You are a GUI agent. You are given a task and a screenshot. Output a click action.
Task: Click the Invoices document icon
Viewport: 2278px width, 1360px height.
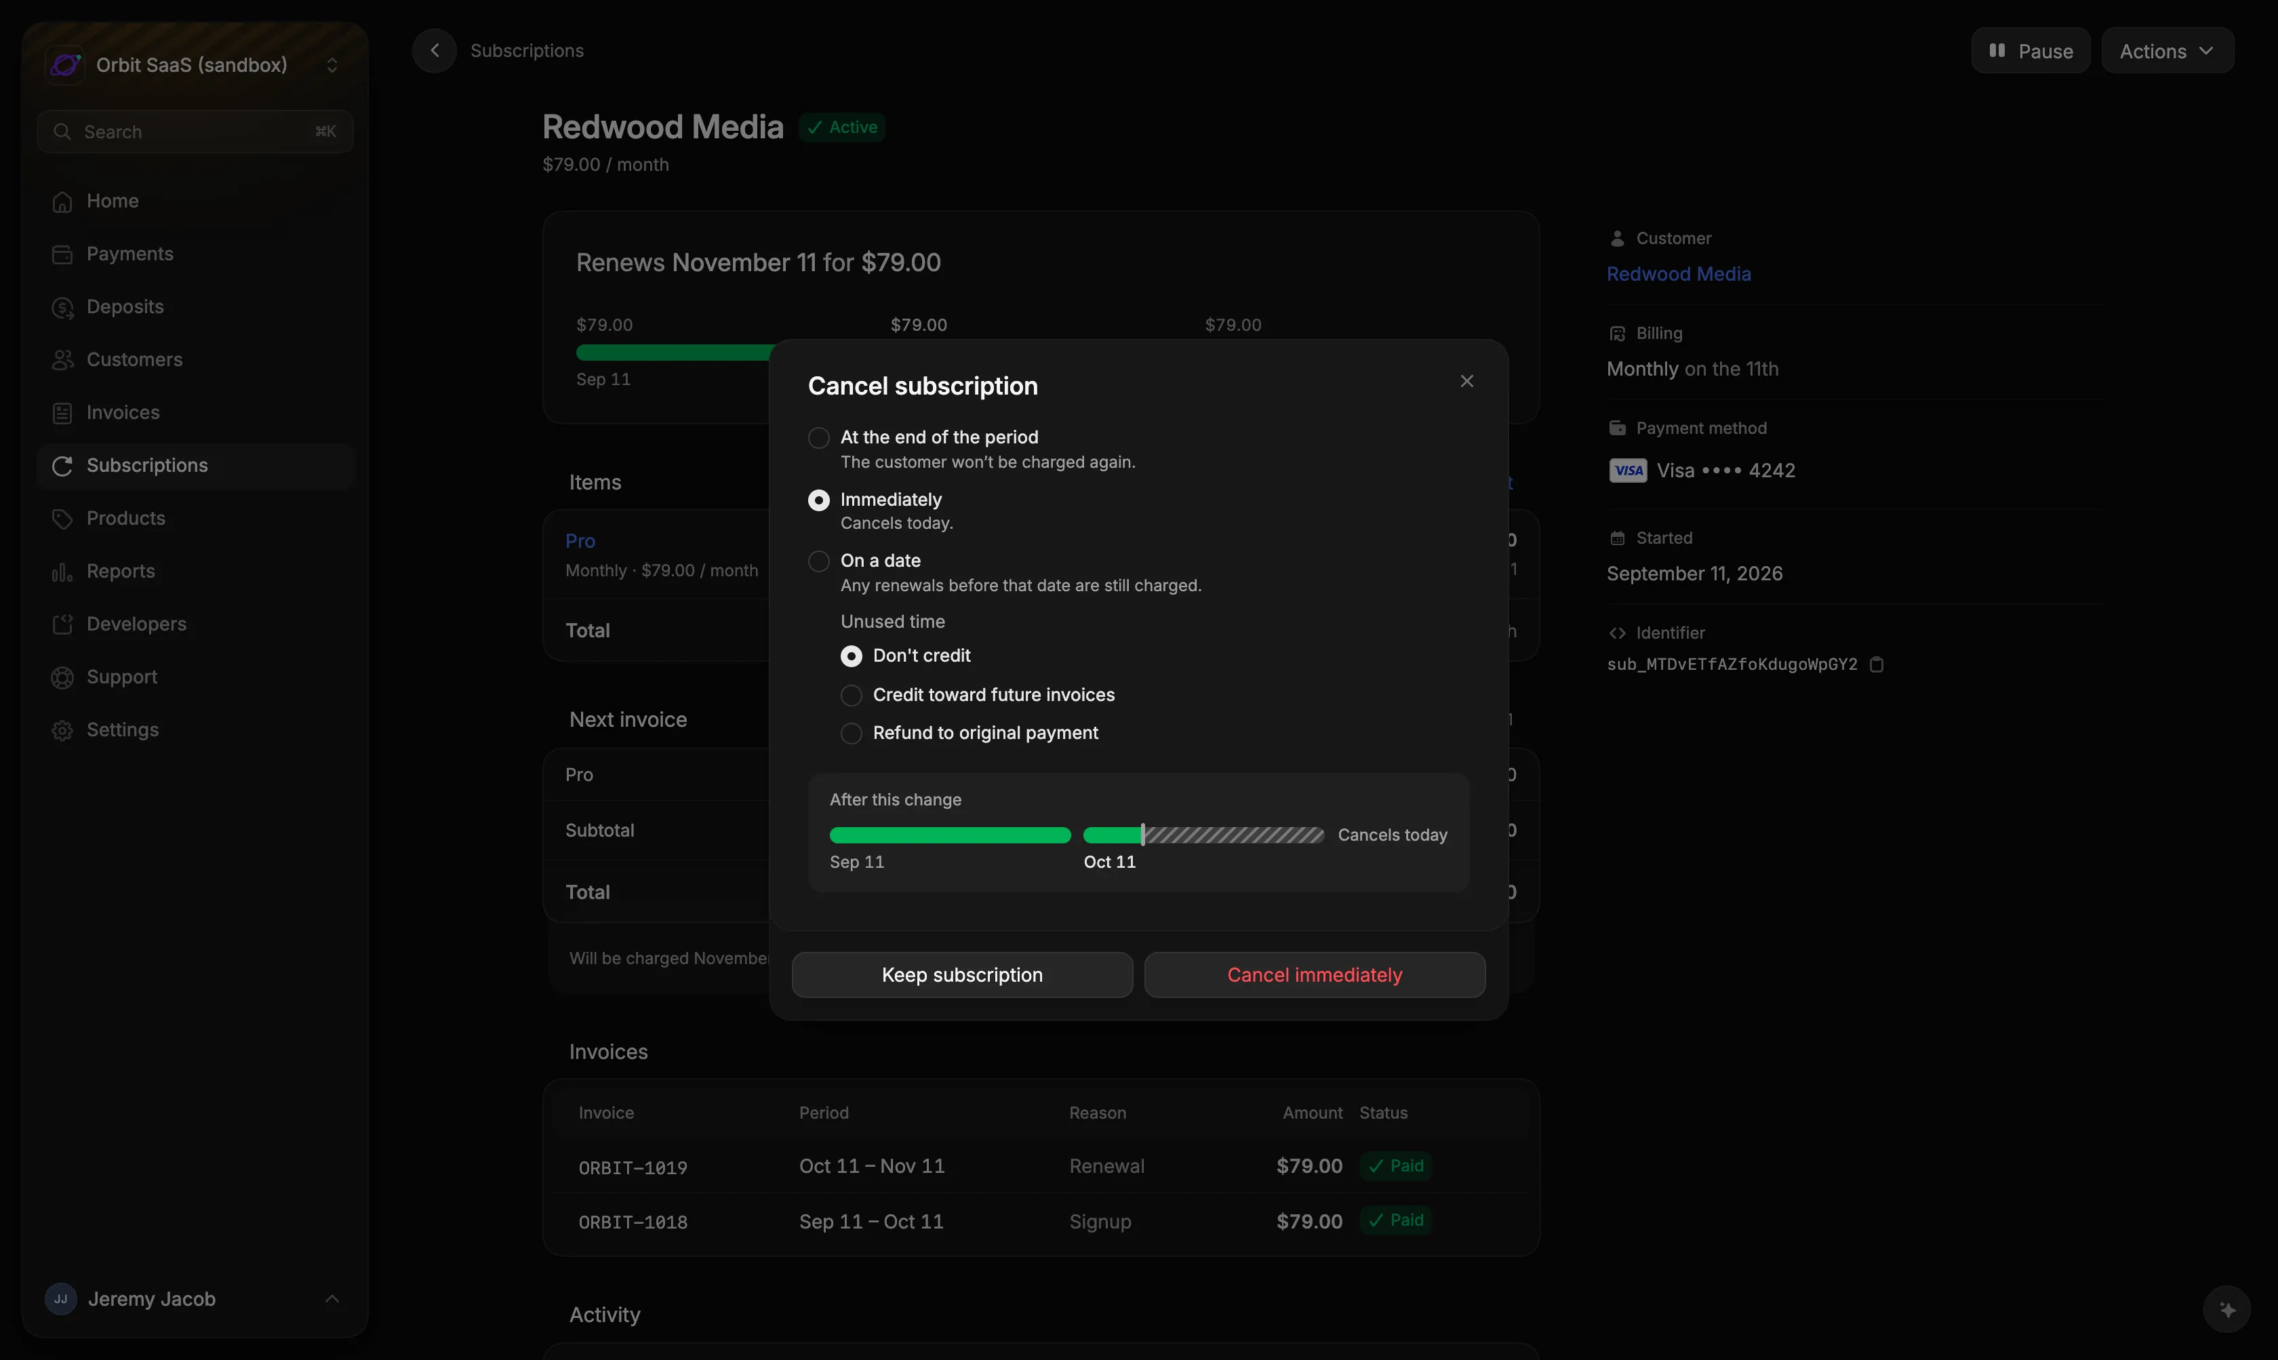[x=62, y=414]
